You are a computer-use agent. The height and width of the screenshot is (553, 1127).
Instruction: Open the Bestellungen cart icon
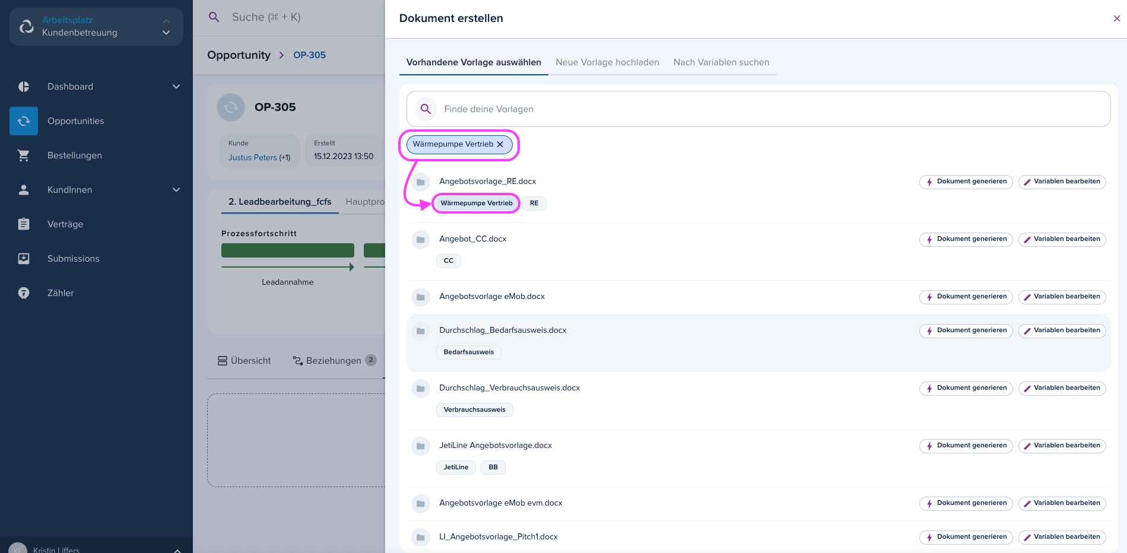pos(24,155)
